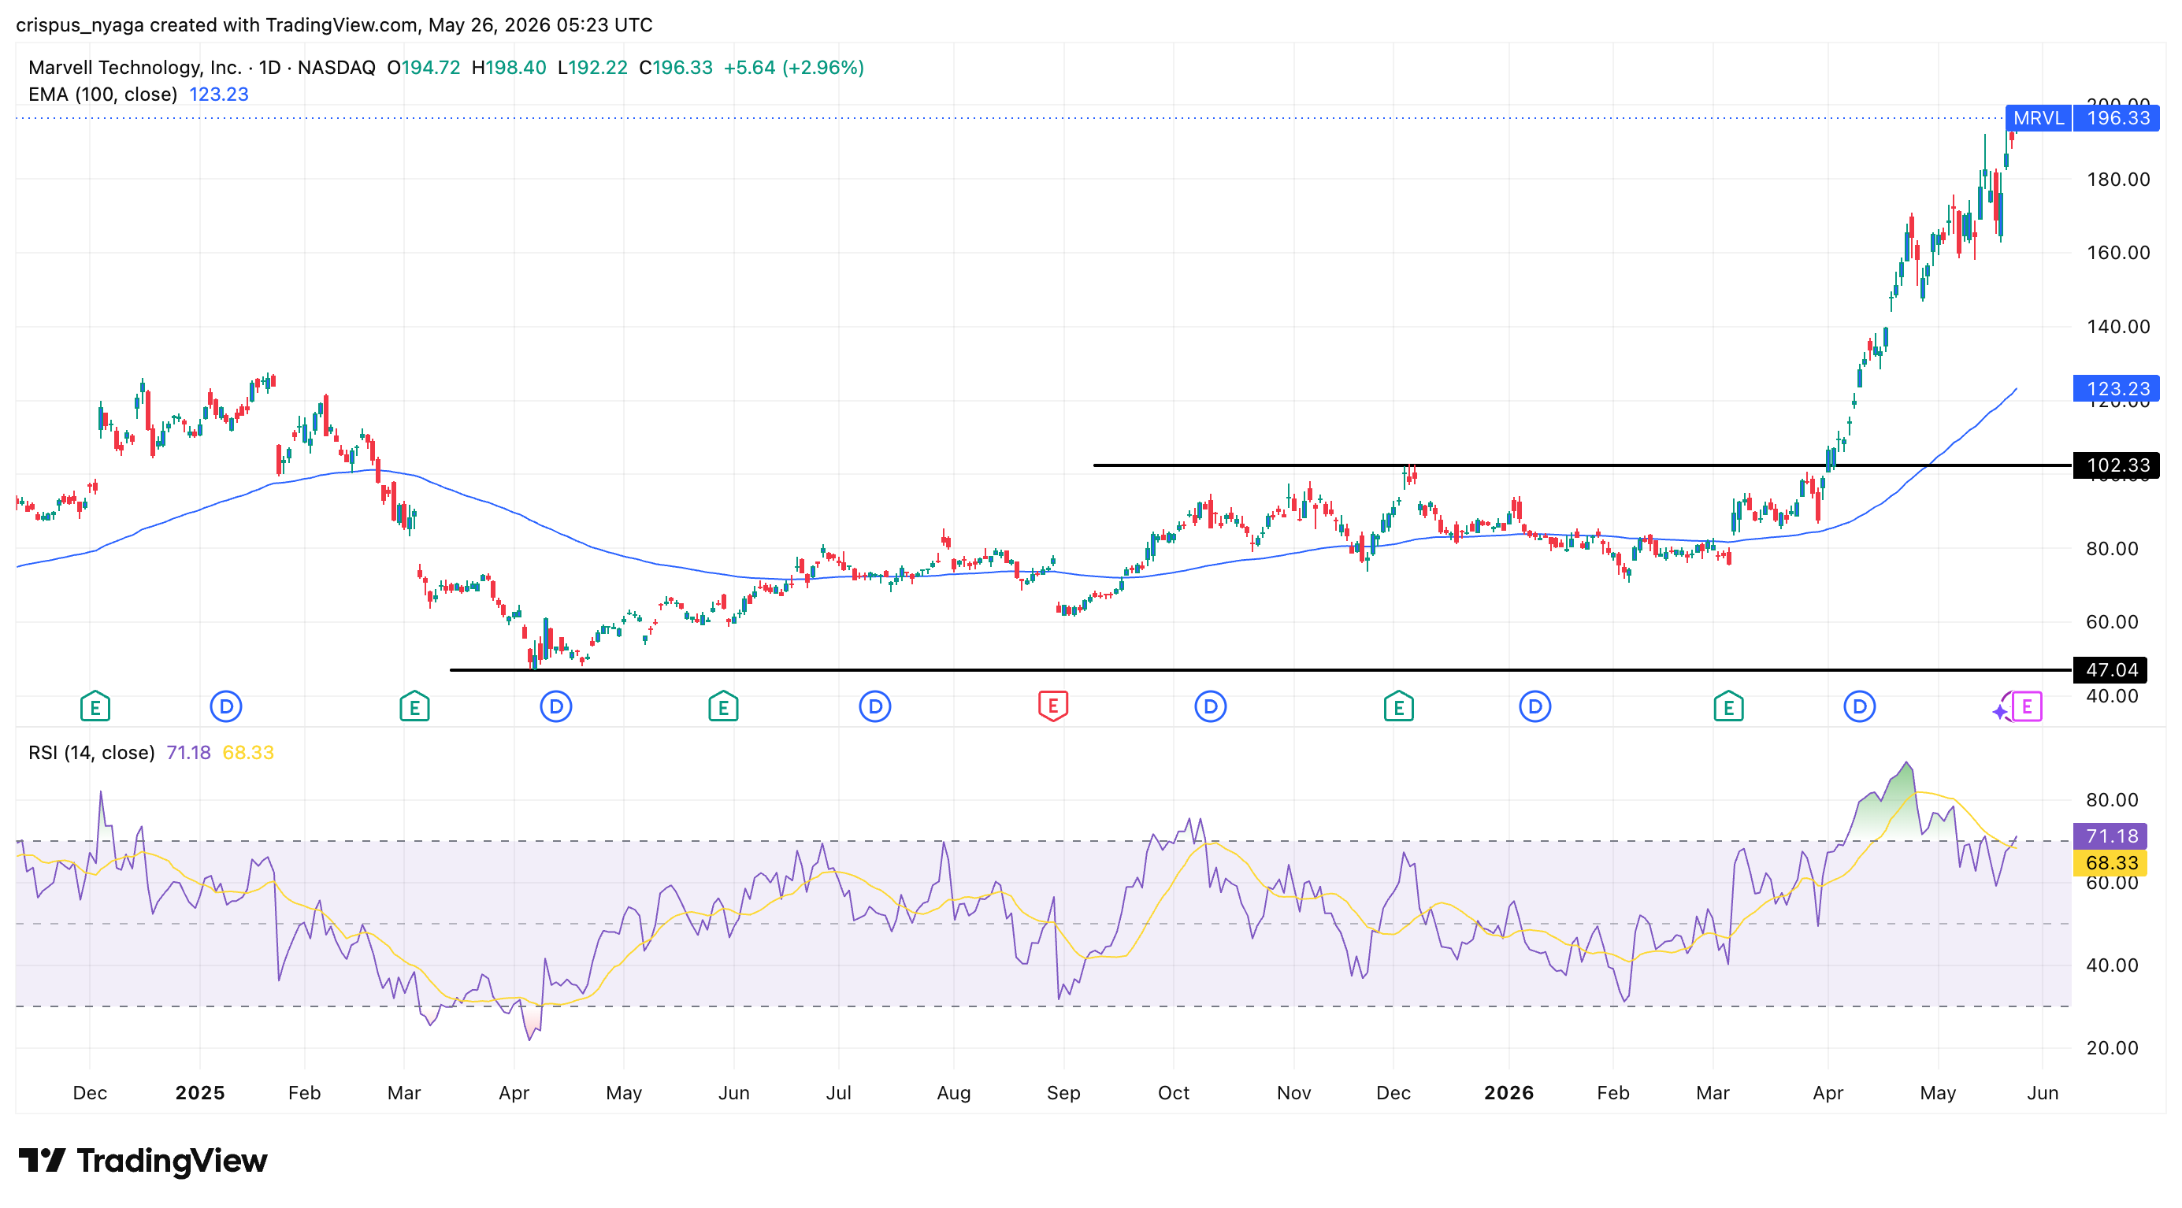Viewport: 2182px width, 1208px height.
Task: Click the MRVL ticker label on price axis
Action: click(2038, 117)
